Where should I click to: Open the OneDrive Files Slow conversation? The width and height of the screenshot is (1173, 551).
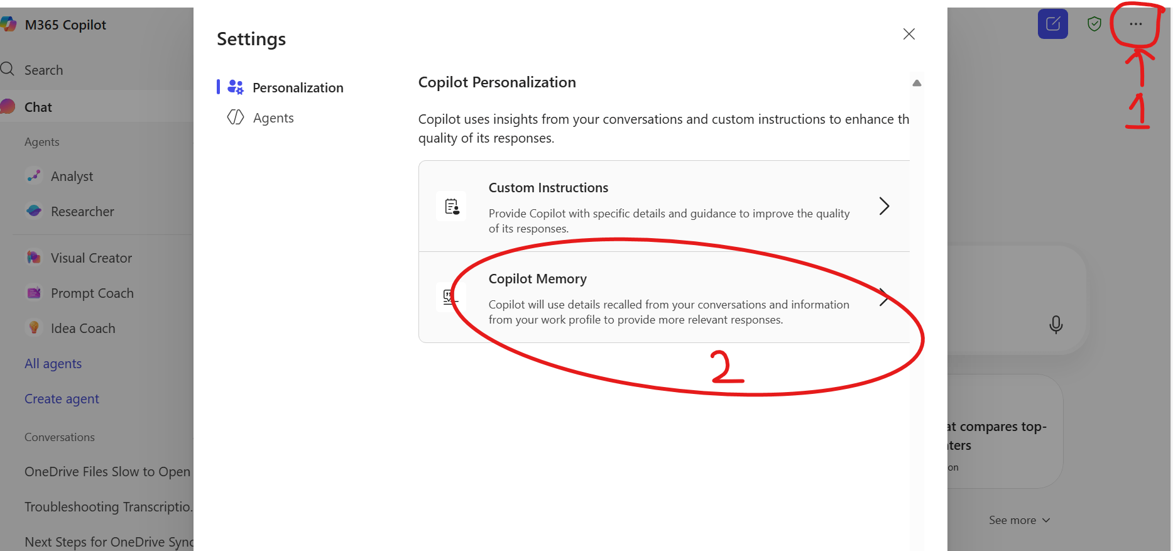click(x=107, y=472)
